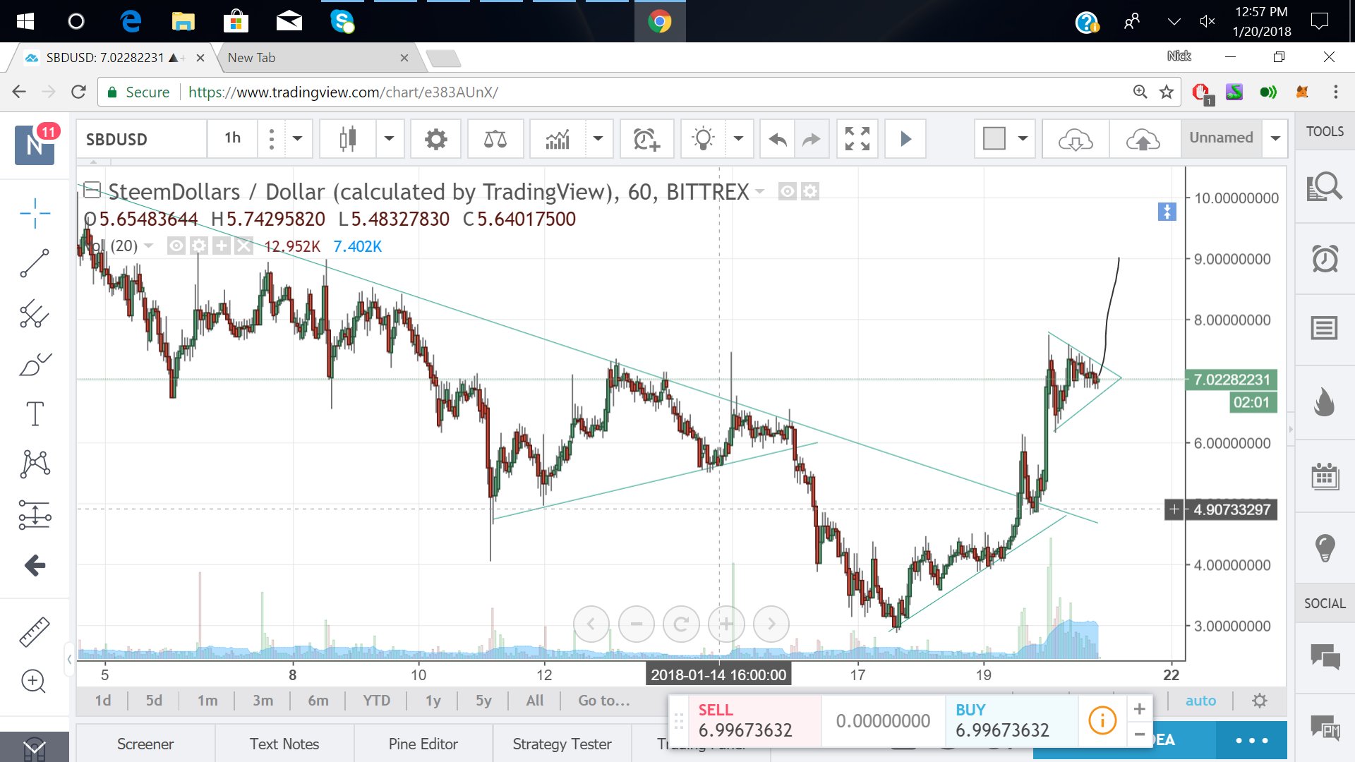Select the zoom in tool
This screenshot has width=1355, height=762.
33,681
